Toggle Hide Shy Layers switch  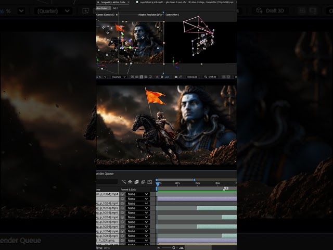(x=130, y=182)
